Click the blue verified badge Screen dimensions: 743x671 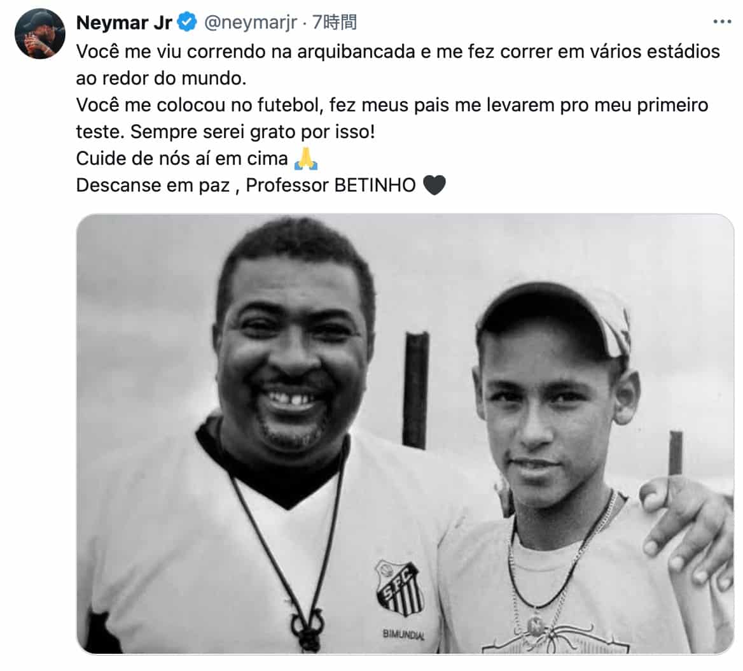187,22
